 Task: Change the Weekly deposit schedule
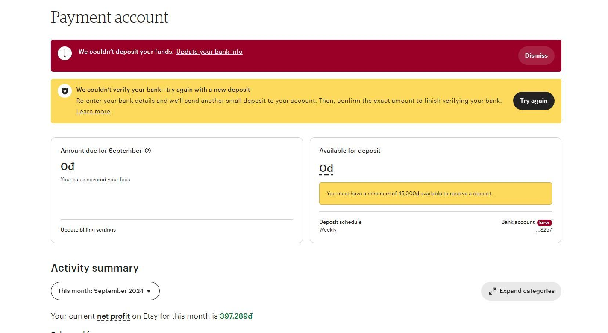pos(328,230)
